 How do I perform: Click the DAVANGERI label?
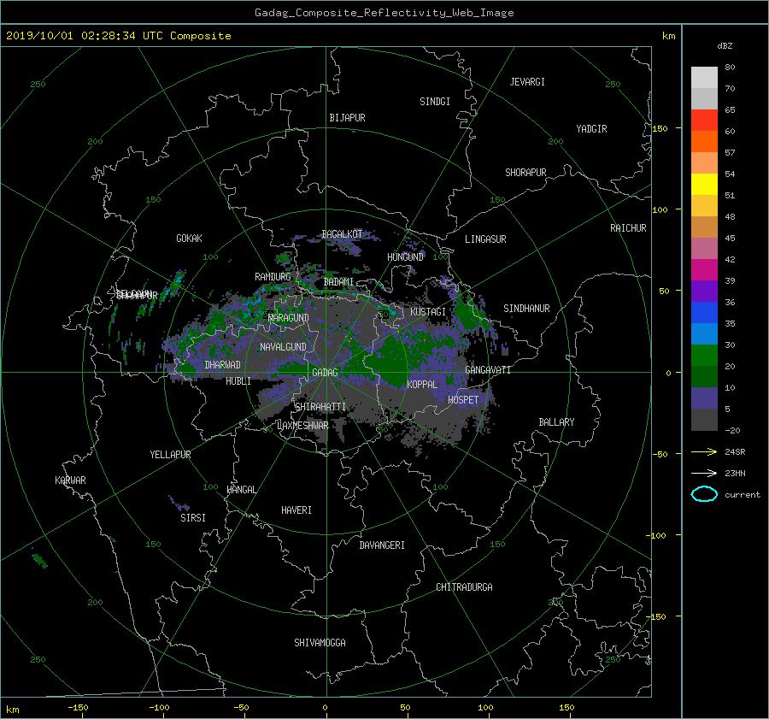382,545
